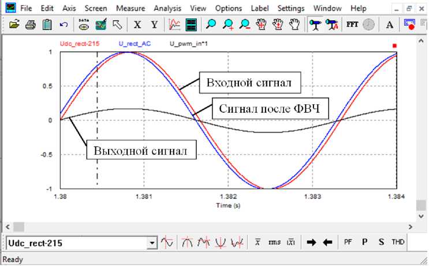Jump to next point with right arrow
The height and width of the screenshot is (266, 429).
pyautogui.click(x=312, y=242)
